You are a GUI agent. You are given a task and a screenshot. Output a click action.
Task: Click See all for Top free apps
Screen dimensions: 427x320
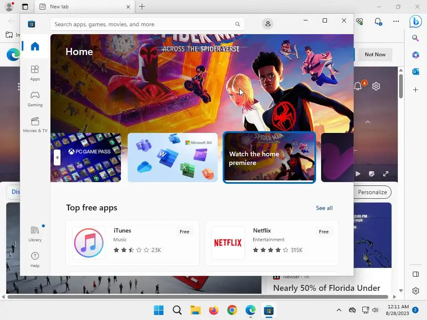324,208
